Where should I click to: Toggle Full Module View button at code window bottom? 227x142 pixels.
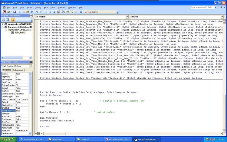[x=39, y=134]
